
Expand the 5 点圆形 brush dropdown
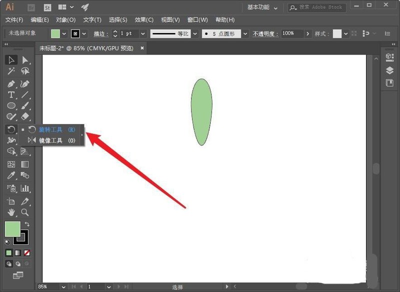coord(245,33)
